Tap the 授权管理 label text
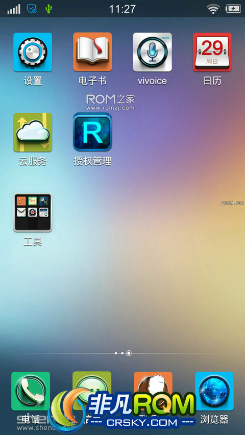This screenshot has height=435, width=245. tap(92, 161)
